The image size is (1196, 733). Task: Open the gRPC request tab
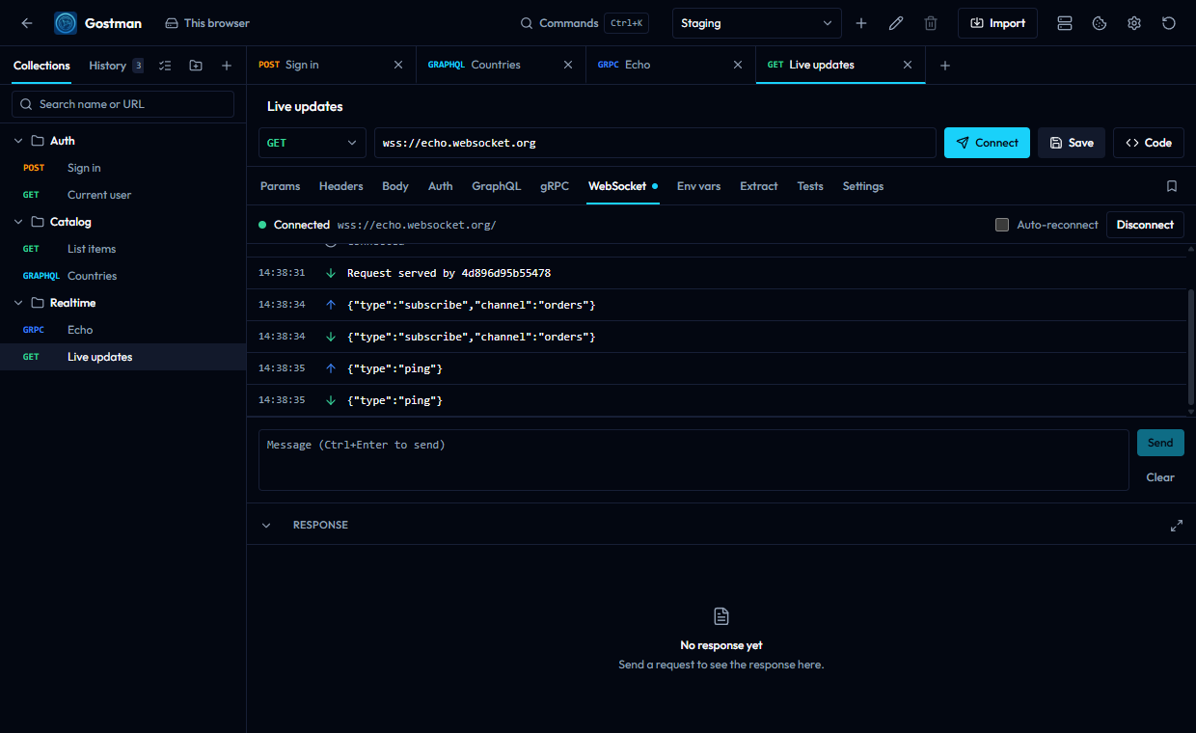555,186
